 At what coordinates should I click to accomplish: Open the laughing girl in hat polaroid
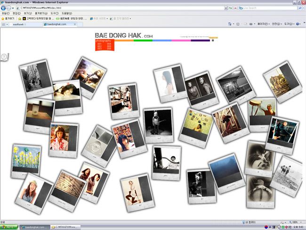34,193
